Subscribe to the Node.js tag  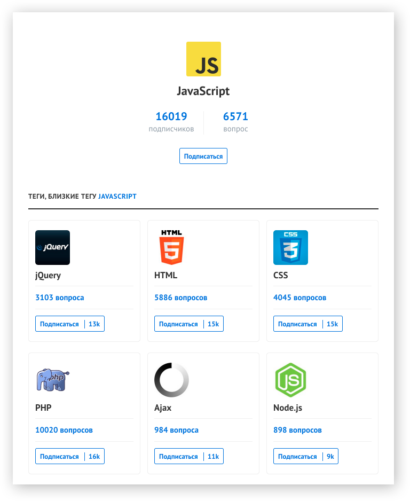[x=298, y=457]
